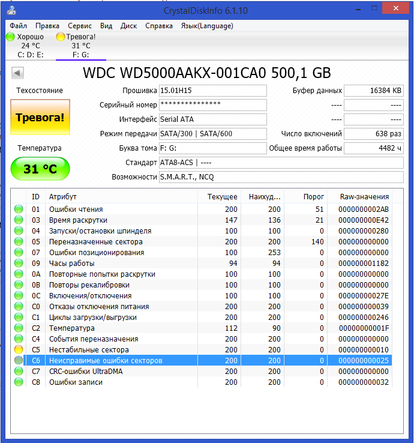The width and height of the screenshot is (417, 443).
Task: Select the Нестабильные сектора attribute name
Action: click(89, 350)
